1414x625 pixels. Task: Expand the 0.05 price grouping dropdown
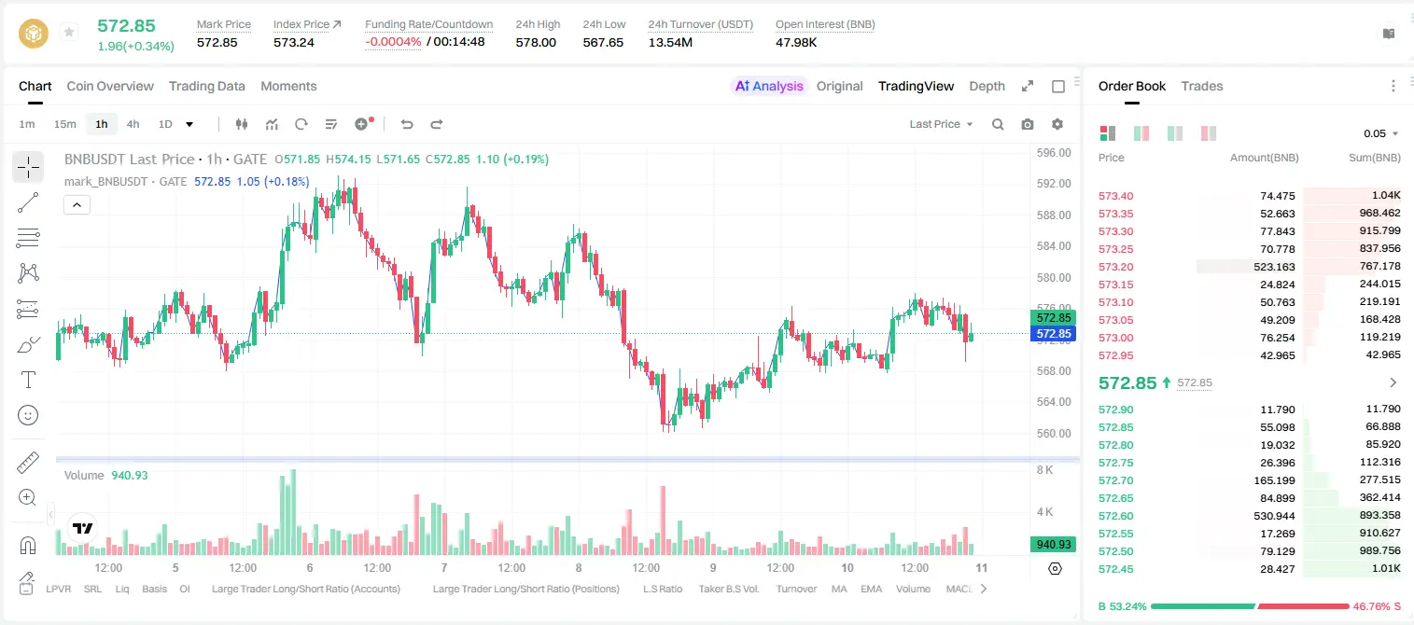pos(1381,133)
